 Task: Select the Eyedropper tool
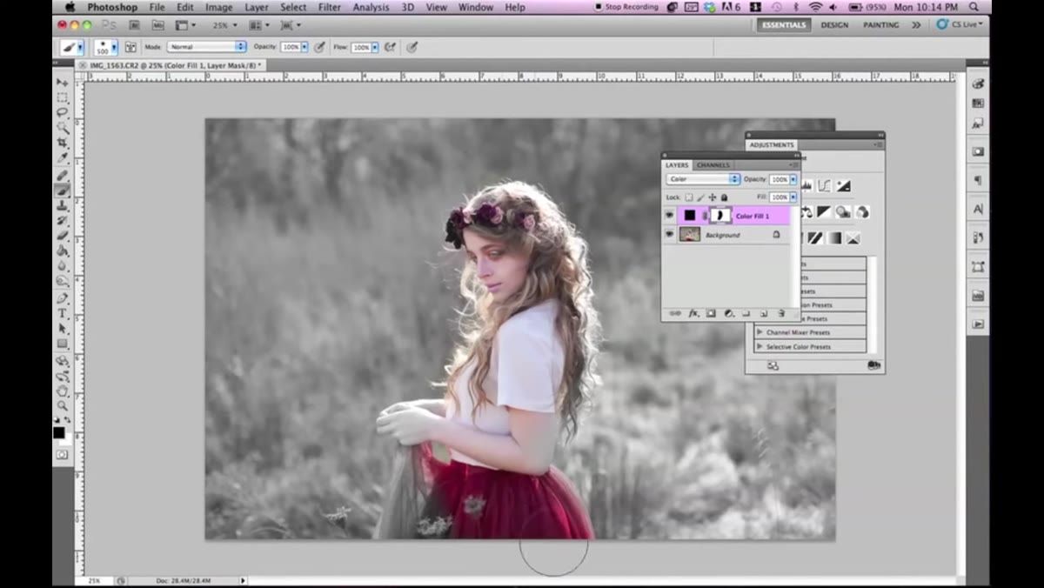(62, 158)
